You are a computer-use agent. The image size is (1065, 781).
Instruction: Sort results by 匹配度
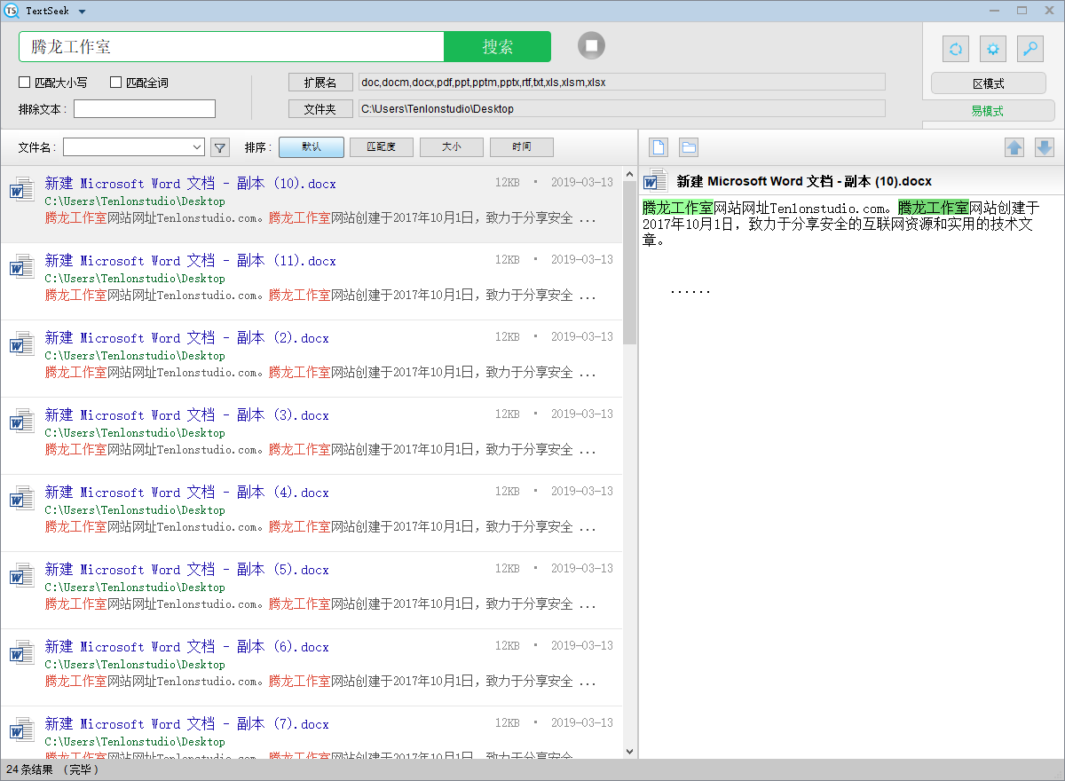pyautogui.click(x=382, y=147)
